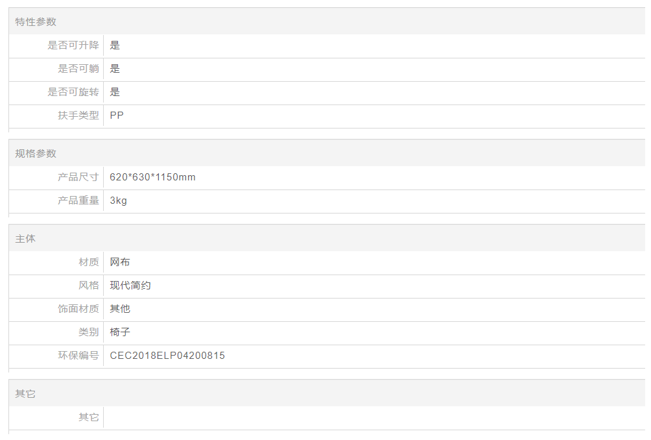Select the PP armrest type value
This screenshot has width=651, height=440.
(x=117, y=116)
